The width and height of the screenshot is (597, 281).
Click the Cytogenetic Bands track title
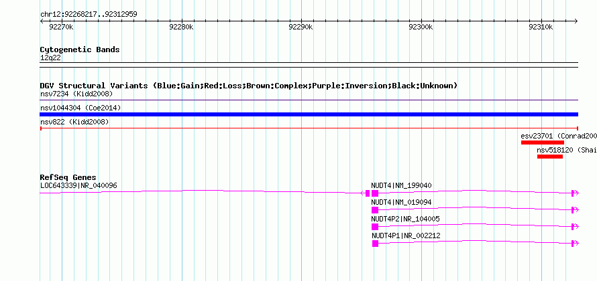[x=80, y=50]
